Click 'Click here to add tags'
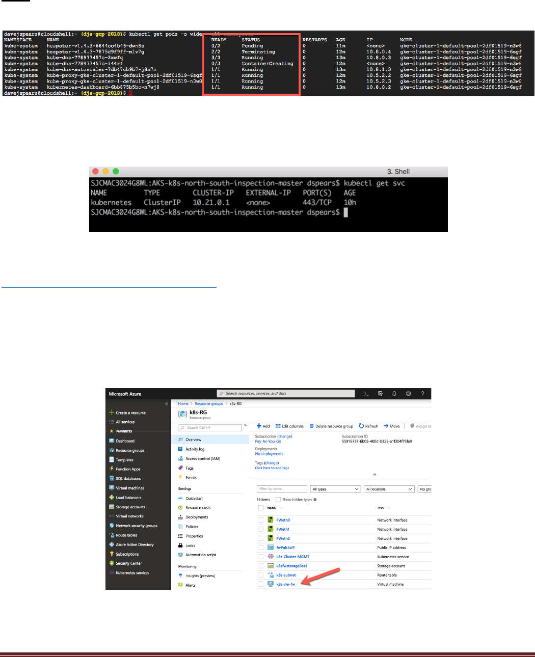 [272, 468]
